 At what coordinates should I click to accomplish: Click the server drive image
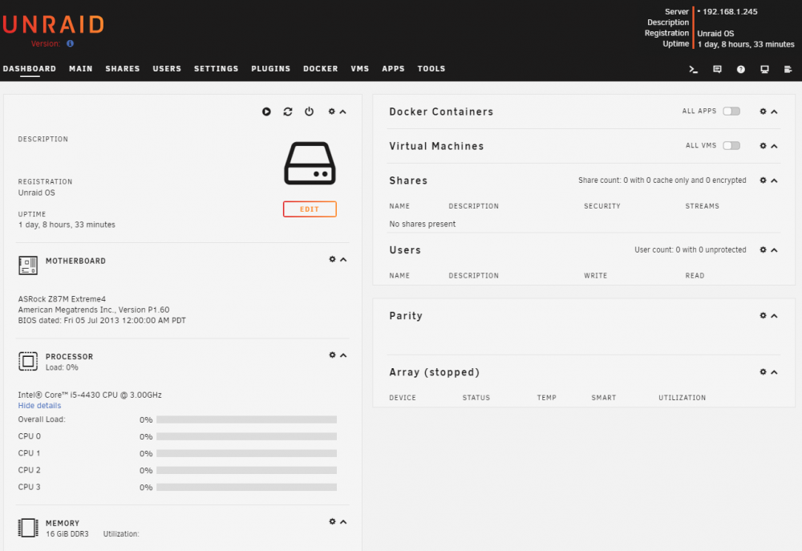[x=310, y=163]
